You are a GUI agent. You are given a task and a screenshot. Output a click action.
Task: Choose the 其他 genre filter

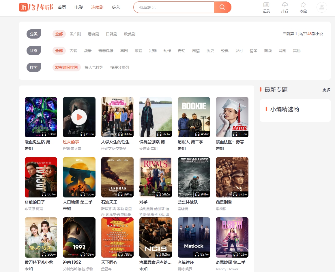point(297,51)
